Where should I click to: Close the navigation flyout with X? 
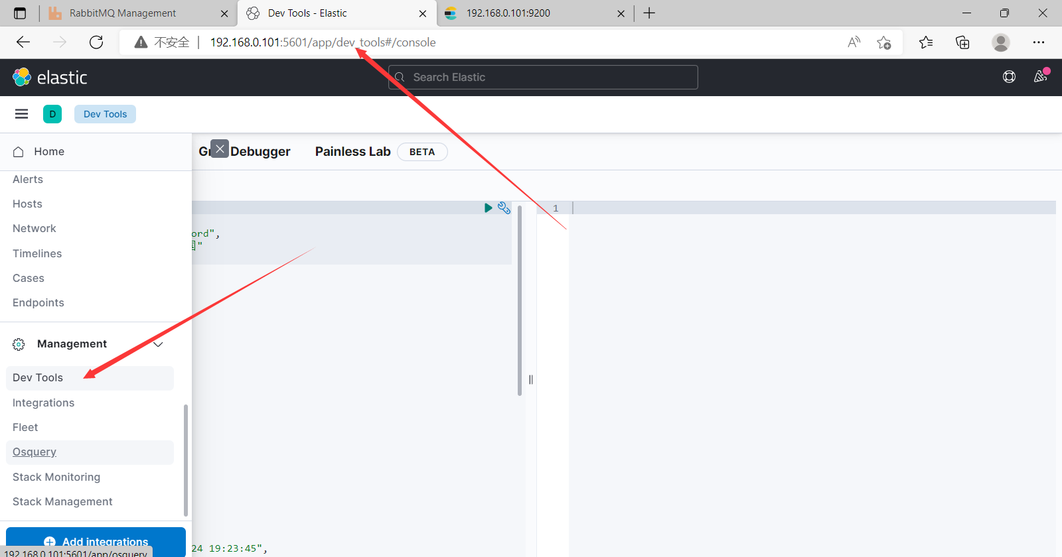coord(220,149)
